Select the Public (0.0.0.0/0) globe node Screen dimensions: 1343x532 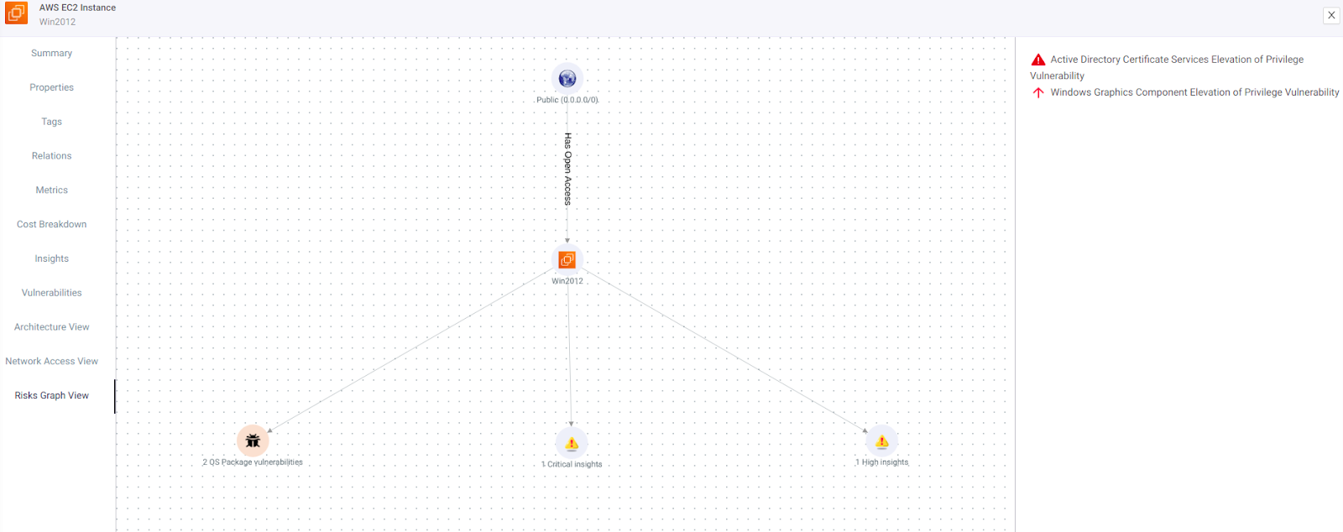tap(567, 79)
